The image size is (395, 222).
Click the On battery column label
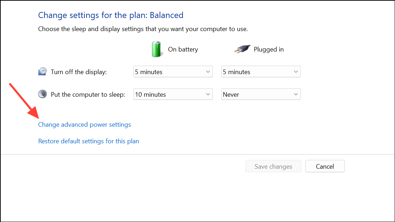pyautogui.click(x=183, y=49)
